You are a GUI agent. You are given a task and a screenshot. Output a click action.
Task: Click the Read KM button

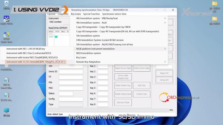164,73
